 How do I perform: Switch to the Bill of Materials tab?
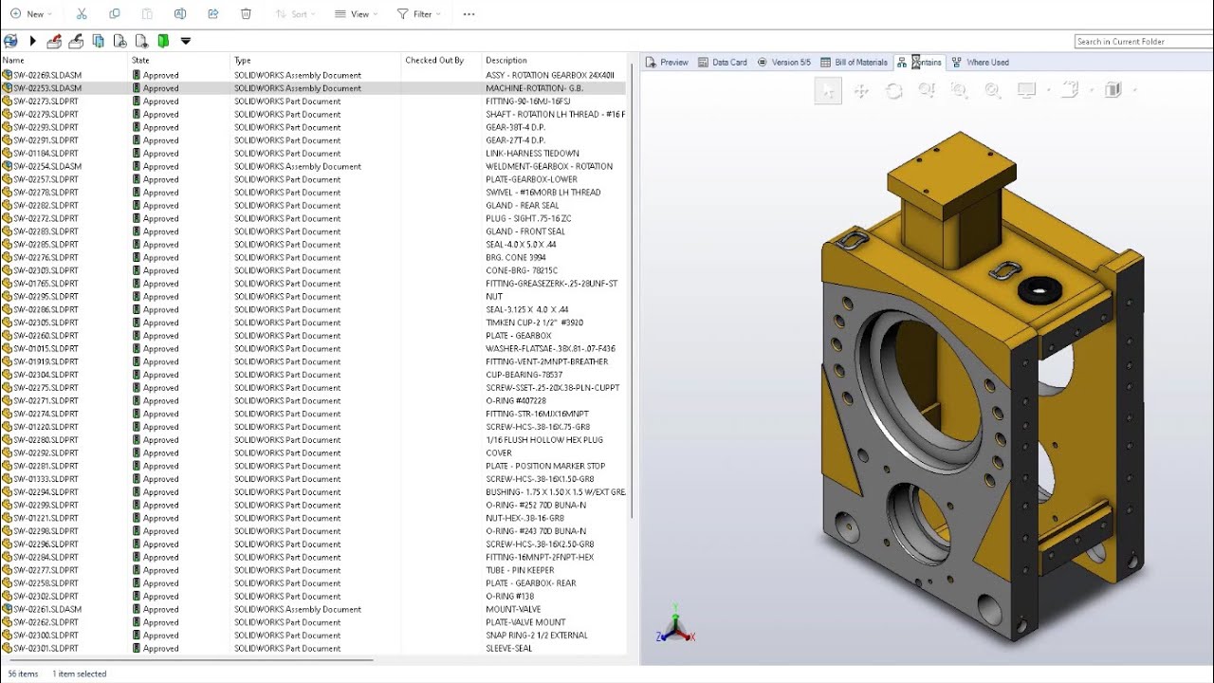pos(855,63)
